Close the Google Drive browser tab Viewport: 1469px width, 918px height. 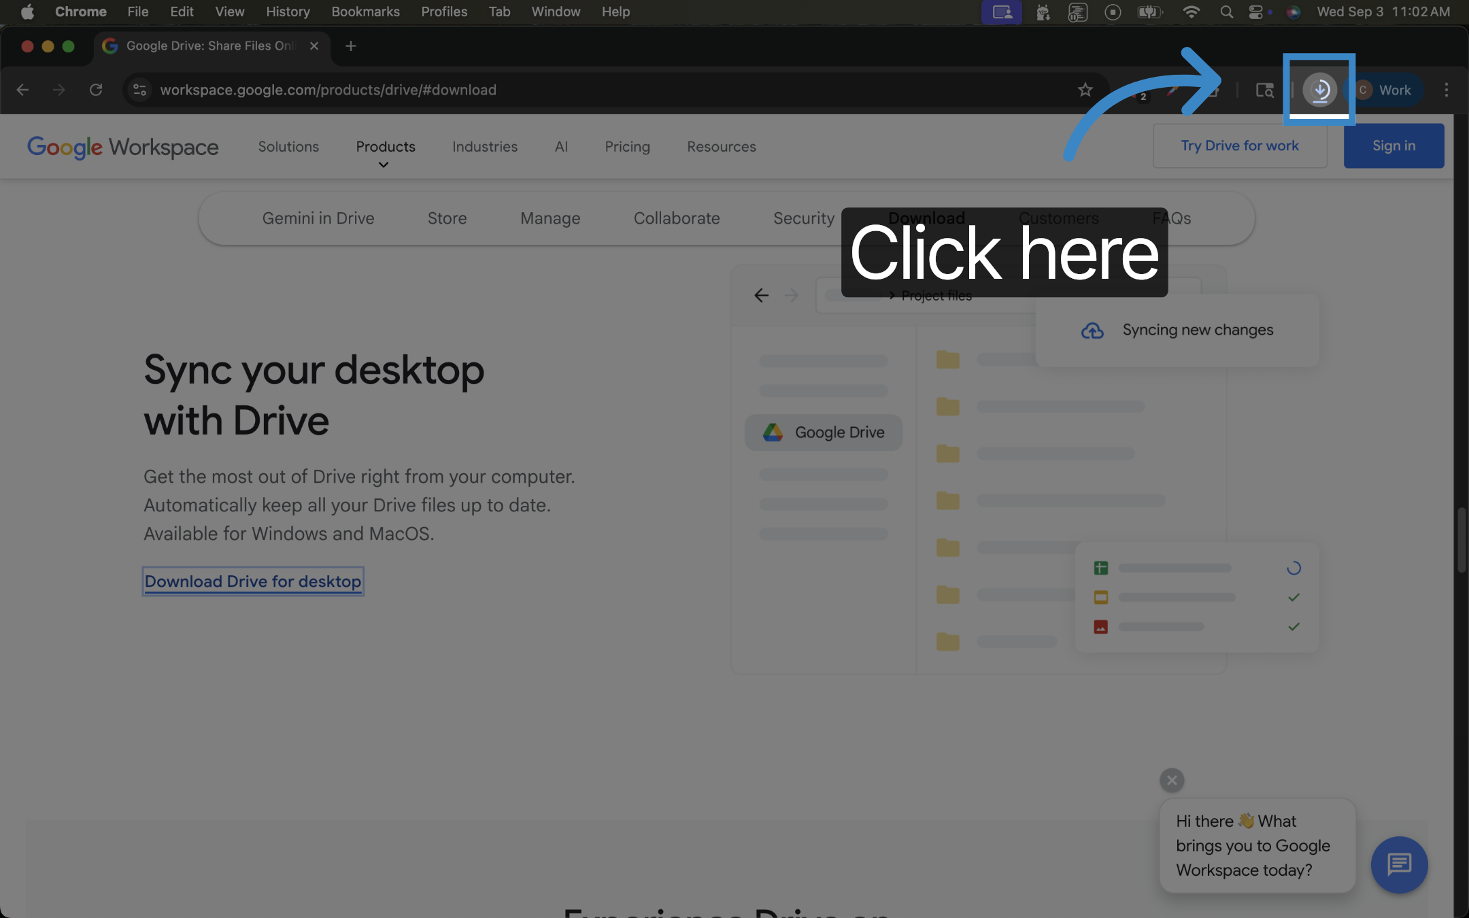(314, 46)
